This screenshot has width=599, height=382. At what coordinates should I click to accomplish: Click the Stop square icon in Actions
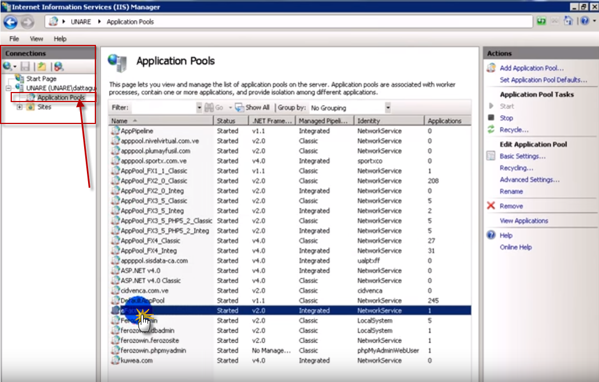(x=491, y=118)
